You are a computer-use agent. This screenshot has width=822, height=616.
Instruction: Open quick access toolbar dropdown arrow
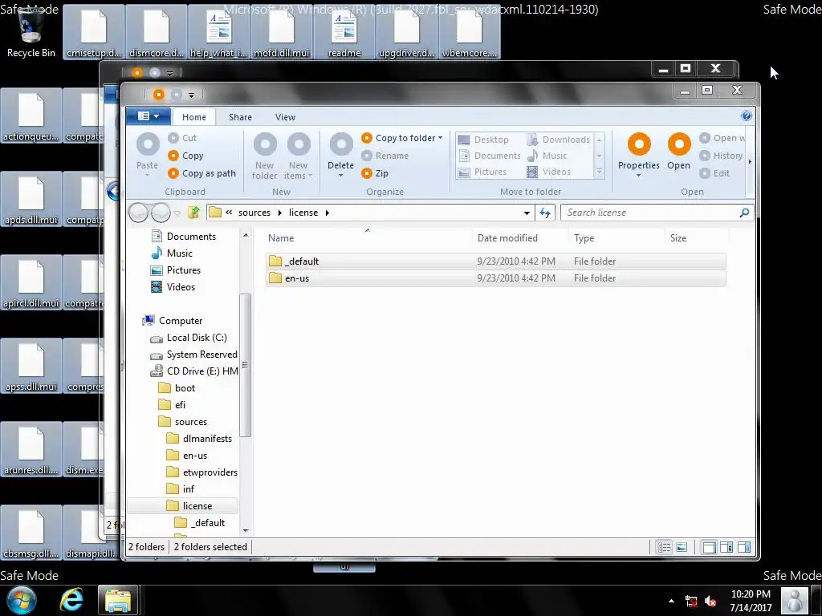(x=191, y=95)
